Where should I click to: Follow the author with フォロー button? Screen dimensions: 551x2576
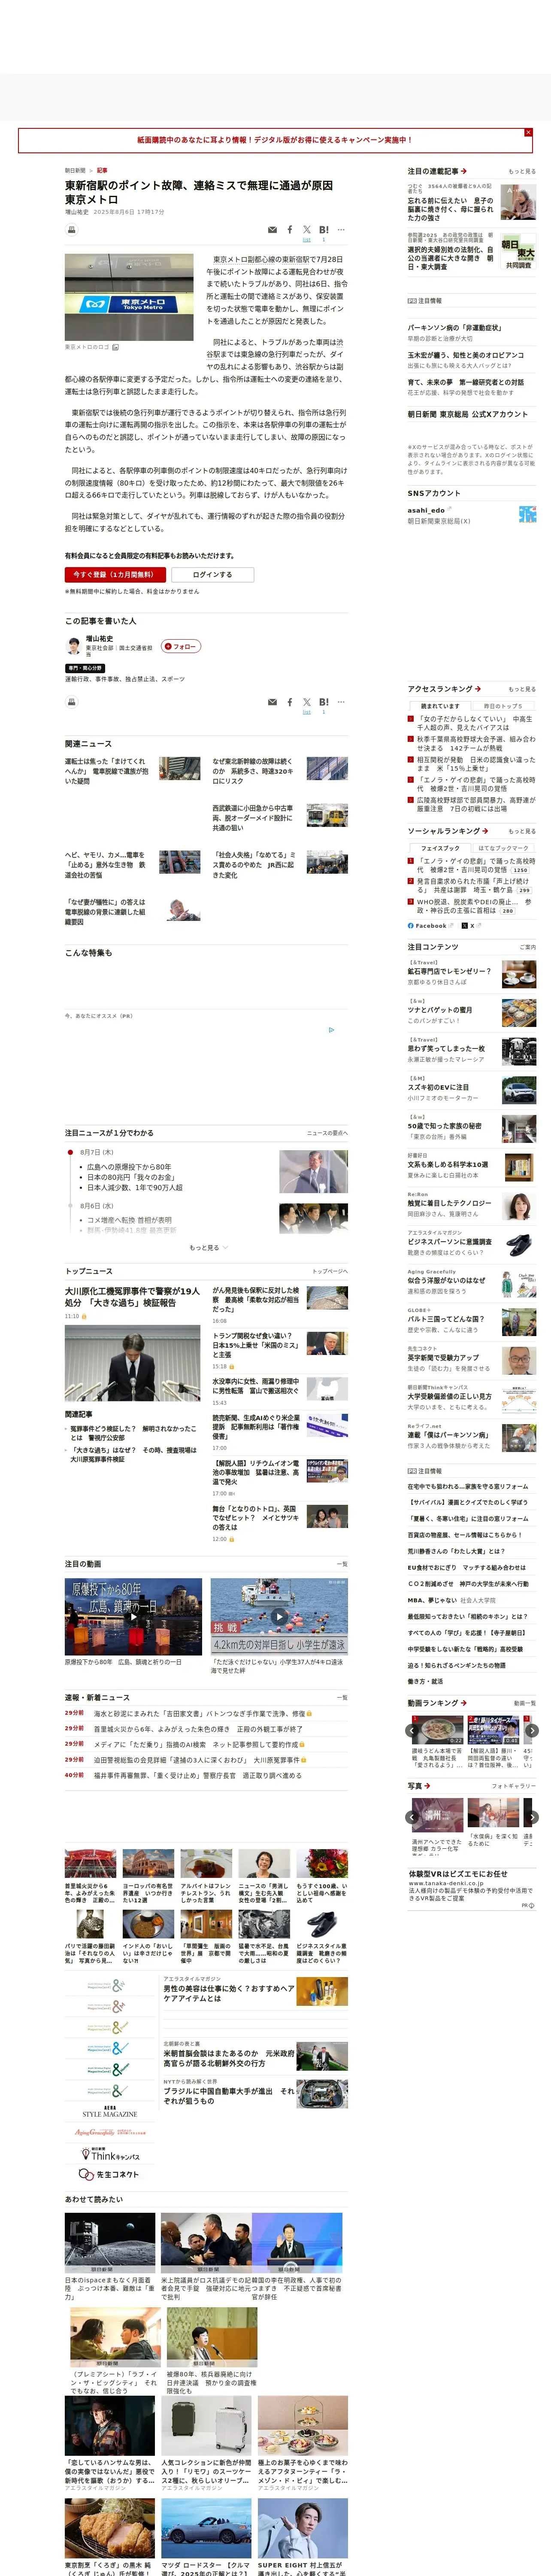pyautogui.click(x=181, y=646)
